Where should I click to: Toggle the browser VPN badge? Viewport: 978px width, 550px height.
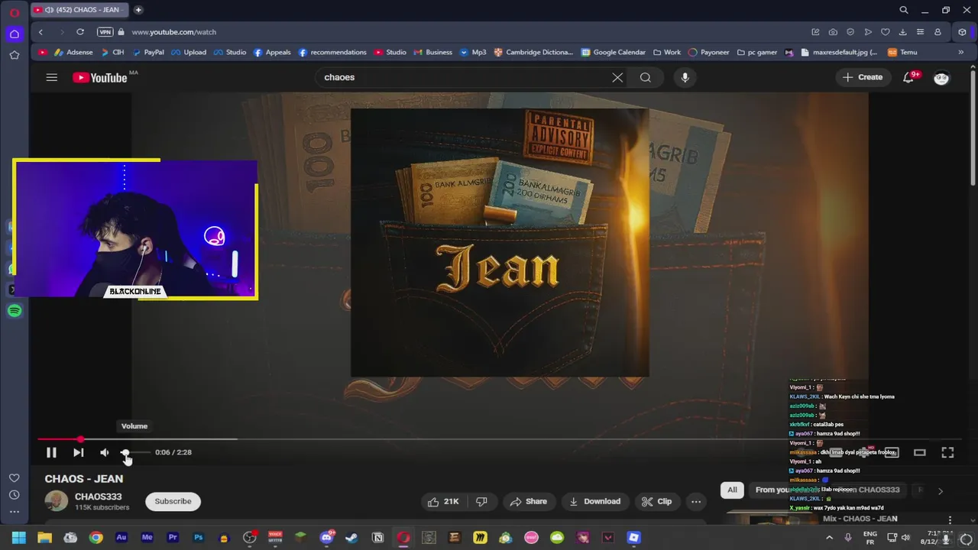tap(105, 32)
